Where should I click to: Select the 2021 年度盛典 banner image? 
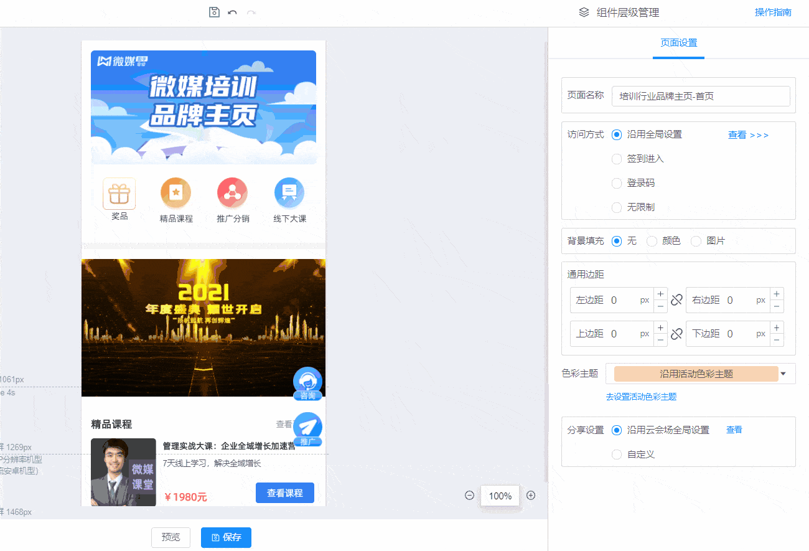(203, 327)
